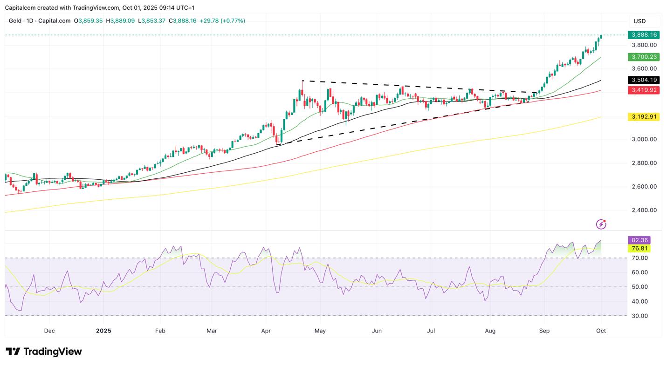Click the purple lightning bolt icon

[601, 224]
